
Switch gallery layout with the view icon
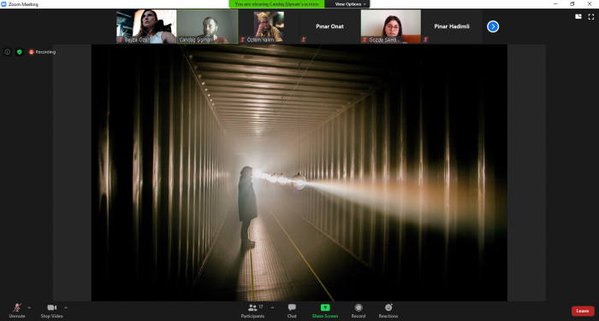coord(578,16)
